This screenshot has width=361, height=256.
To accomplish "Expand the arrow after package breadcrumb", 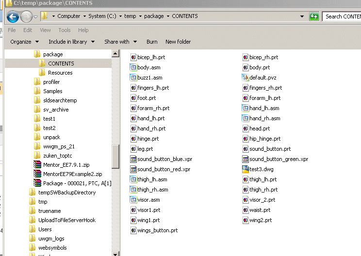I will click(168, 16).
